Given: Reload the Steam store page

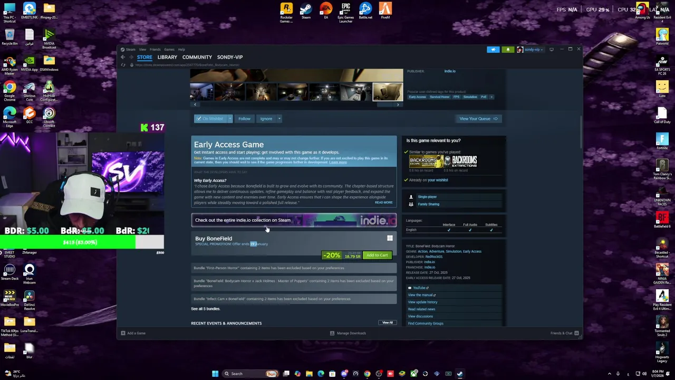Looking at the screenshot, I should pos(123,65).
